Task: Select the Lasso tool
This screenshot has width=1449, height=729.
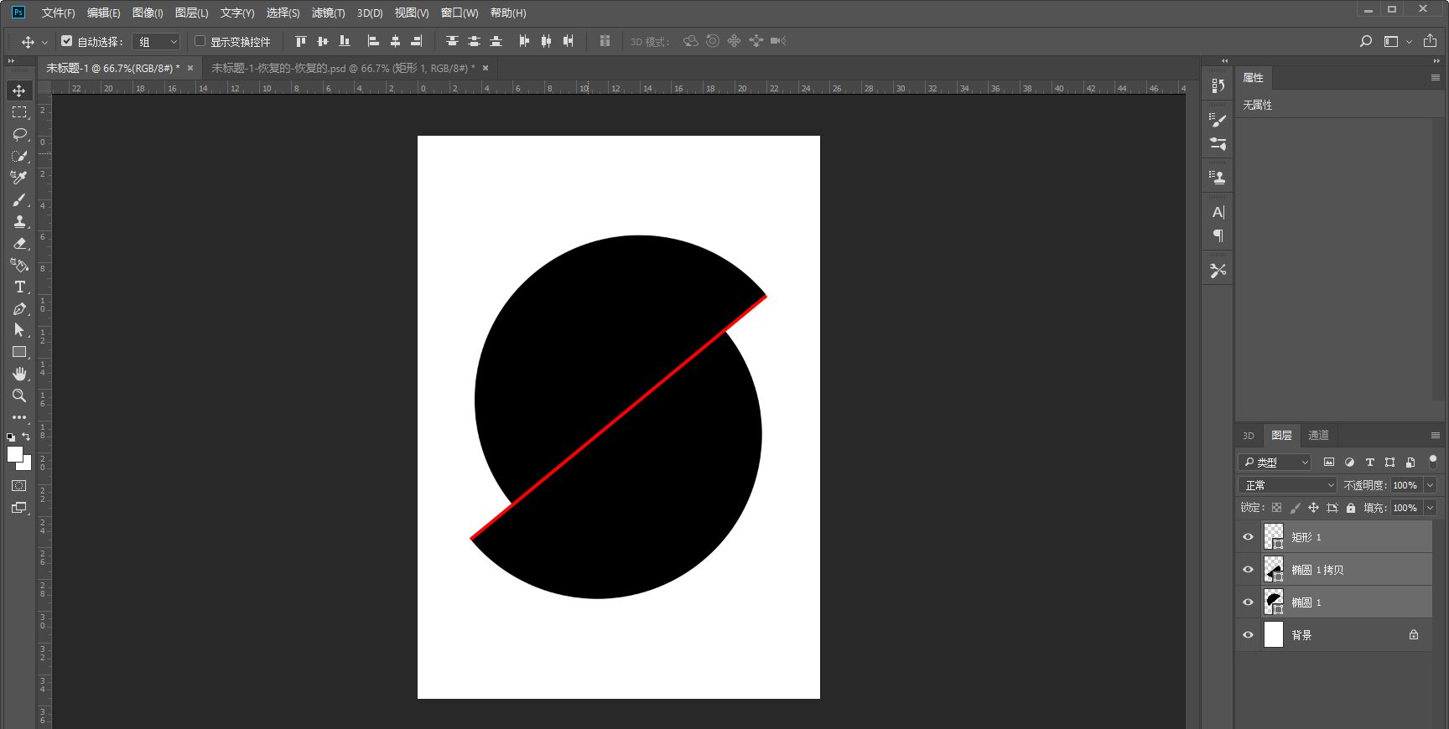Action: click(19, 134)
